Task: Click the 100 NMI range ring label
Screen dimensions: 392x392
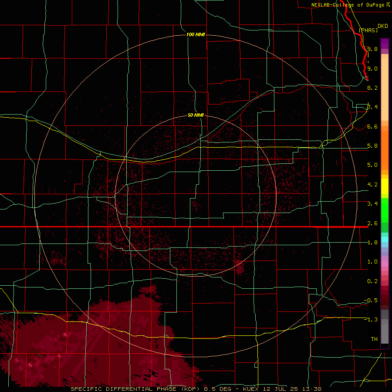Action: (196, 34)
